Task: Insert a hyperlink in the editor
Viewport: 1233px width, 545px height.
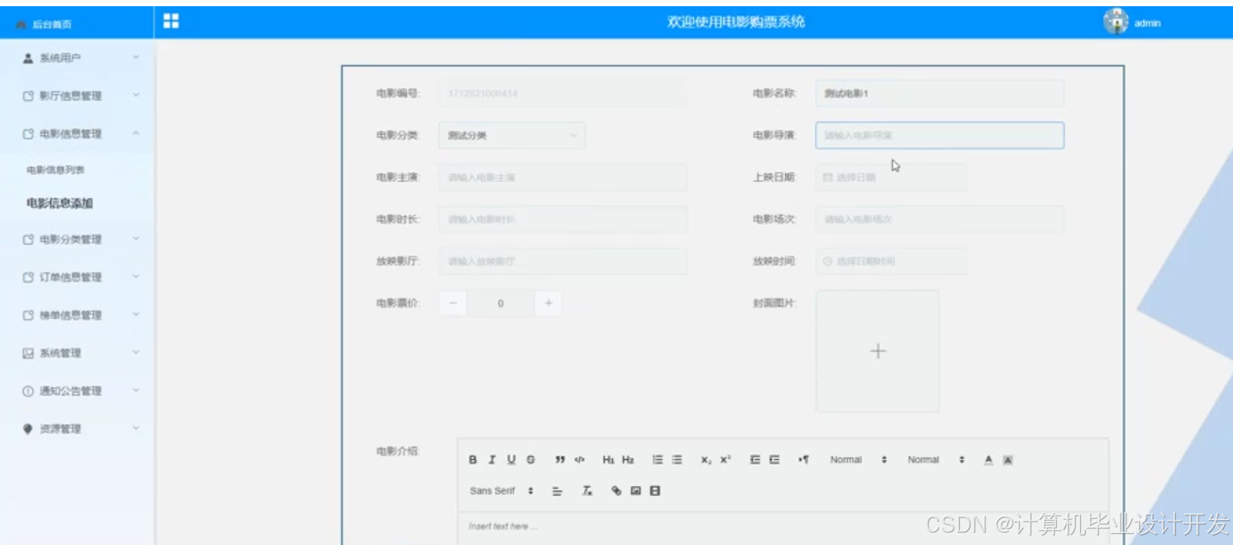Action: click(616, 491)
